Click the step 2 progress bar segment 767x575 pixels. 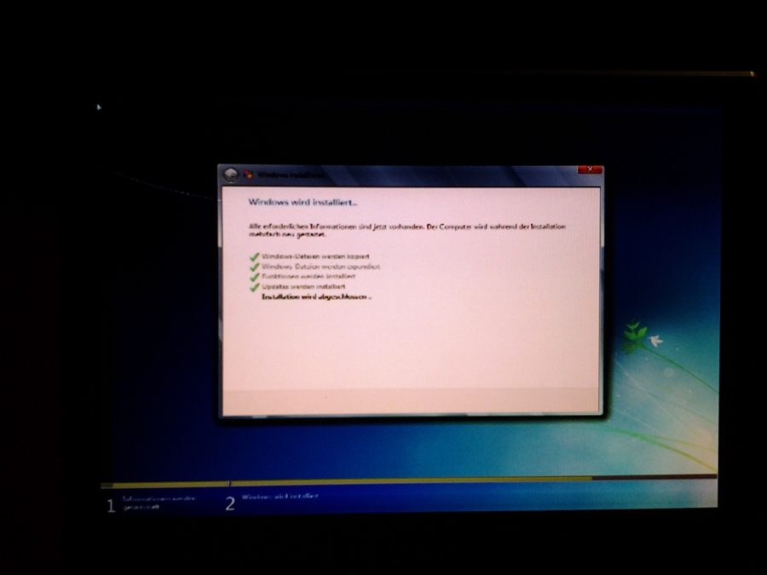tap(474, 480)
